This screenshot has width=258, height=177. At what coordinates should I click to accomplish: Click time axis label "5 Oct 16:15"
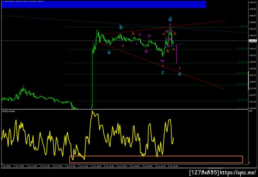(x=173, y=166)
